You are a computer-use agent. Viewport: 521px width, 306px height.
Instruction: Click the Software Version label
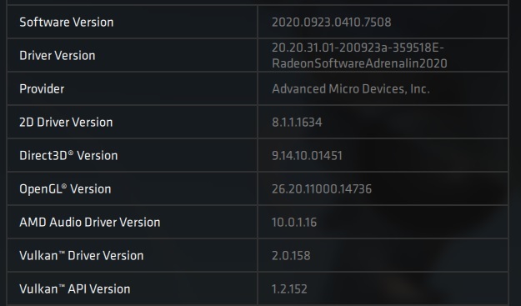[x=67, y=23]
